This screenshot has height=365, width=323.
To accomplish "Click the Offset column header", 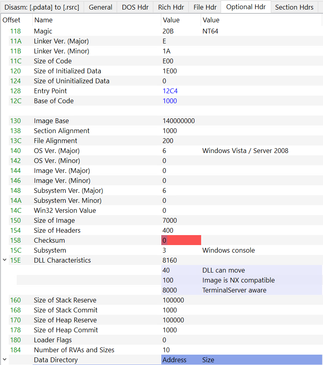I will tap(12, 20).
